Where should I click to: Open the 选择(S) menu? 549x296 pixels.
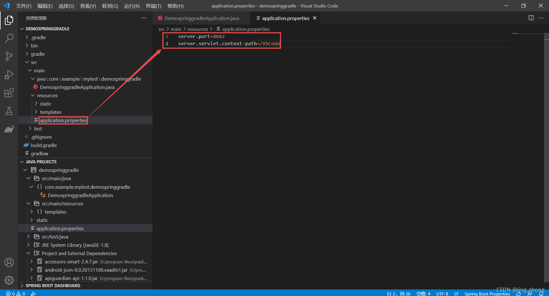click(x=66, y=6)
